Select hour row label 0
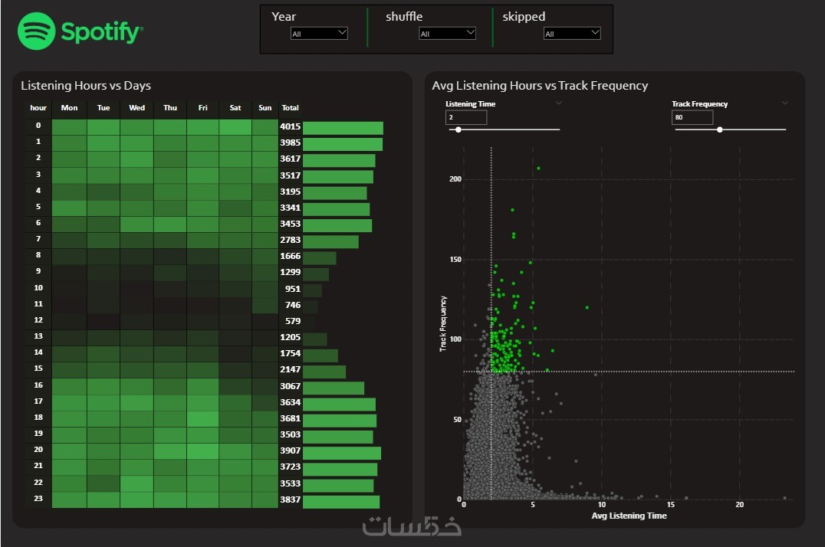 pos(38,125)
